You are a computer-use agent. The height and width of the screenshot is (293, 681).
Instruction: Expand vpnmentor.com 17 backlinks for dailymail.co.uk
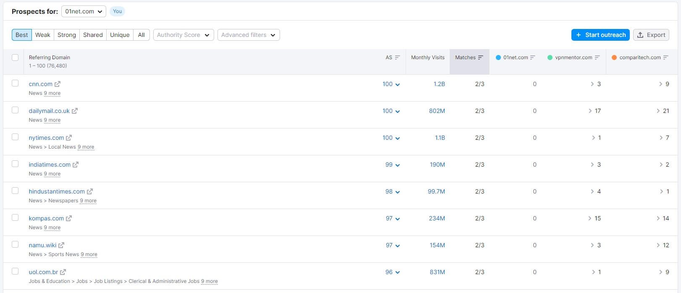pos(595,111)
